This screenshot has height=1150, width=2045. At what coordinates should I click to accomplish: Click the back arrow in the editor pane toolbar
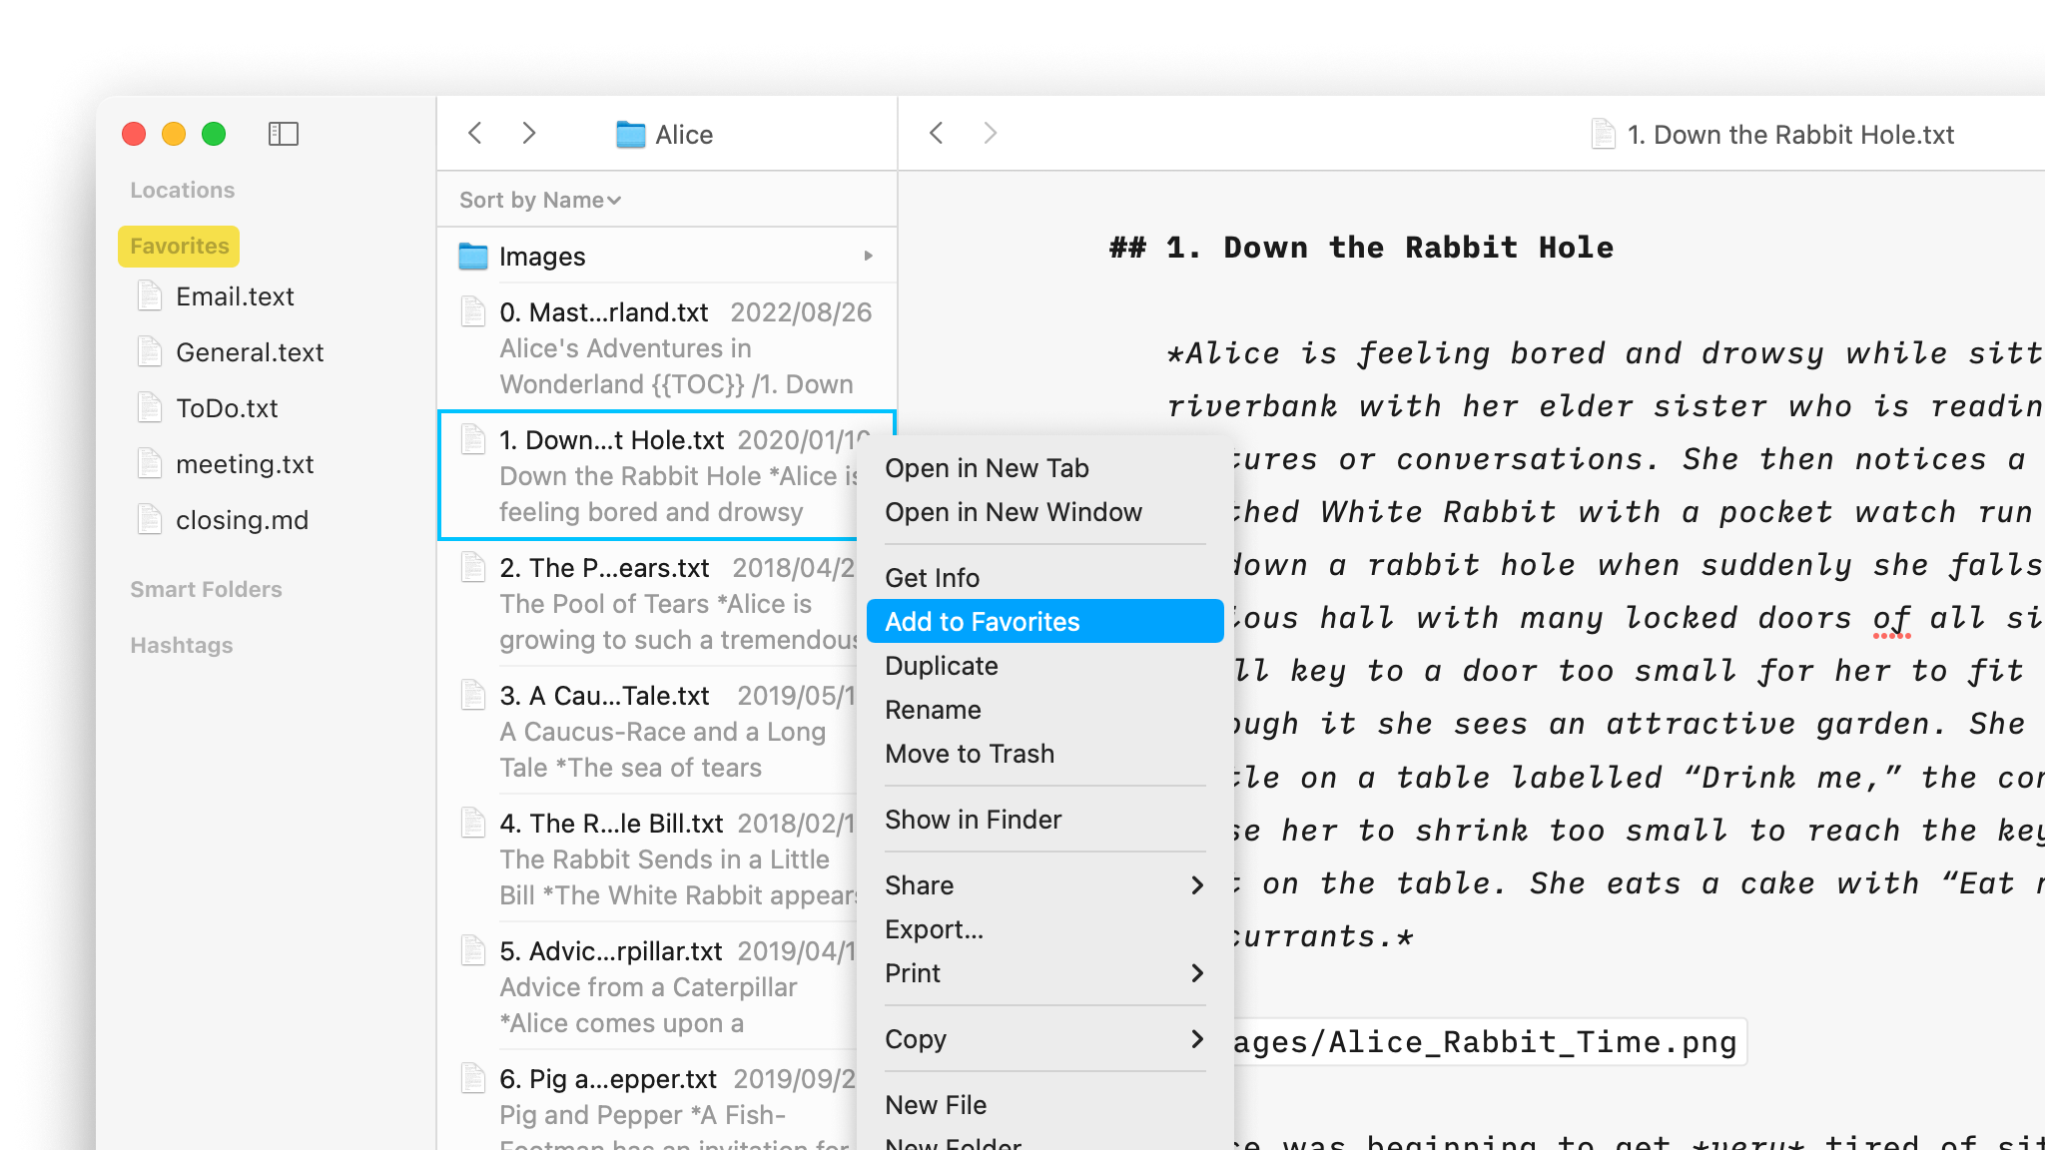tap(937, 133)
